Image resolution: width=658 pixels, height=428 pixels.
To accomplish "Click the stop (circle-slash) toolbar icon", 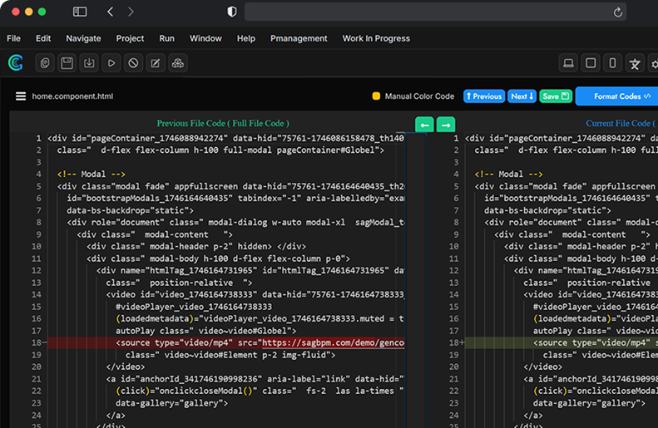I will coord(133,63).
